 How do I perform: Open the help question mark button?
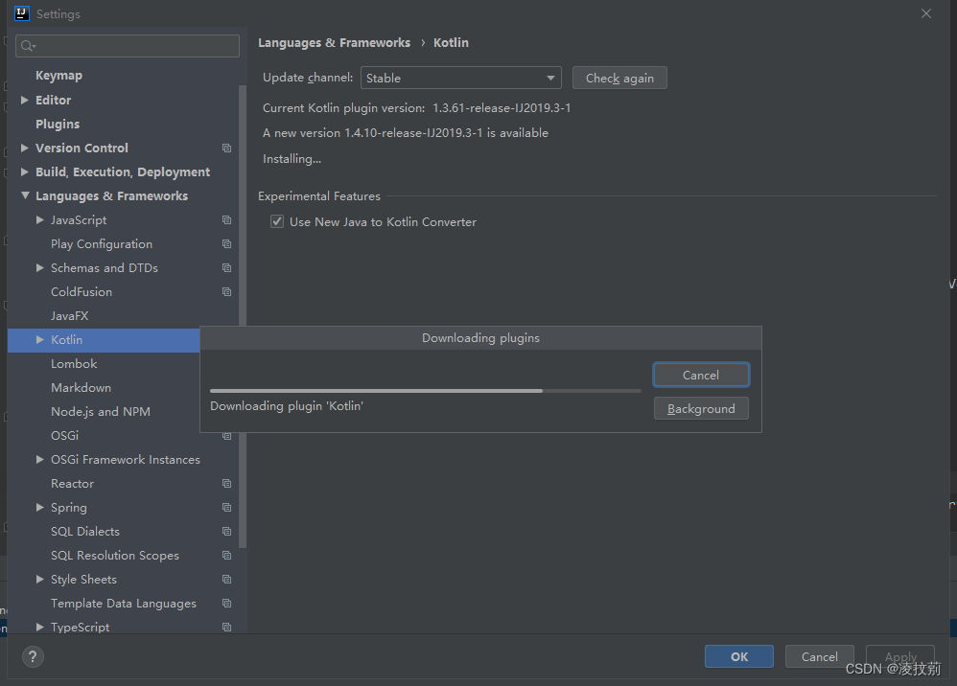click(33, 656)
